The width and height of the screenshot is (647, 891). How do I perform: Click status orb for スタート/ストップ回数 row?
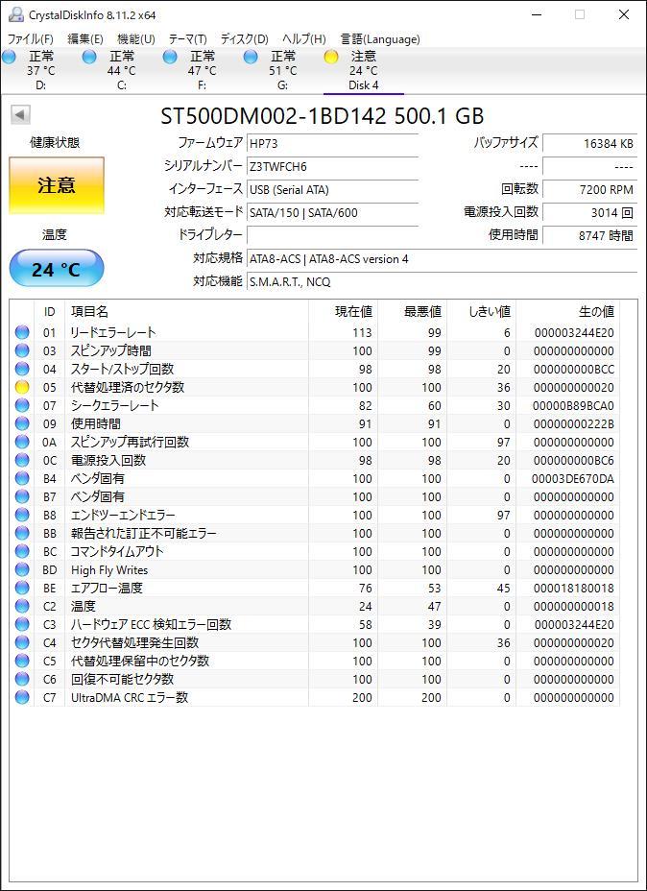click(22, 369)
